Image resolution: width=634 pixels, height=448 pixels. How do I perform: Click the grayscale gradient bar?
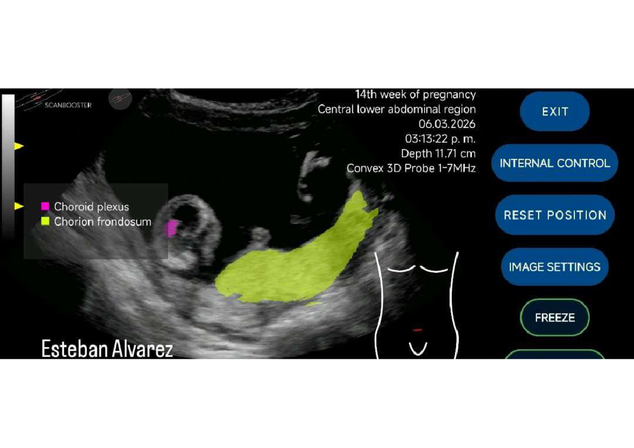coord(8,168)
